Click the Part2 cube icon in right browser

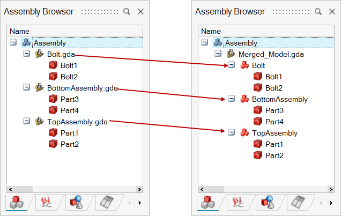pos(258,155)
